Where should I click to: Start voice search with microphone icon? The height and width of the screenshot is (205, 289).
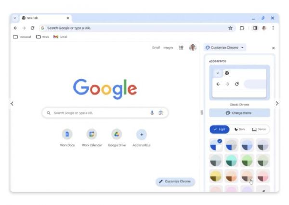click(x=152, y=113)
